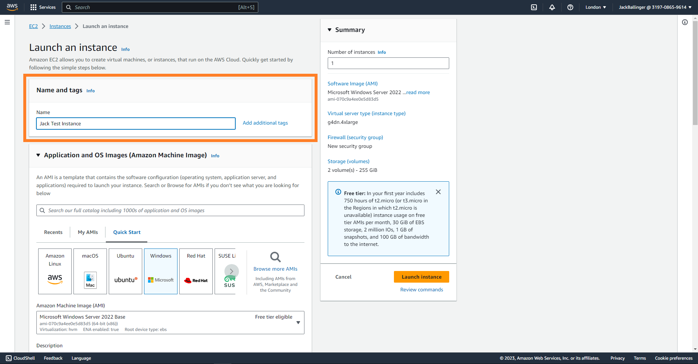Expand the JackBallinger account menu
Screen dimensions: 698x364
pos(655,7)
